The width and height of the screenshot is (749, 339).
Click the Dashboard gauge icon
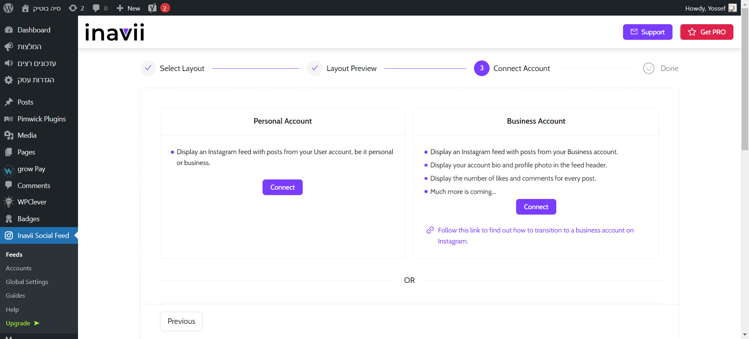click(9, 30)
